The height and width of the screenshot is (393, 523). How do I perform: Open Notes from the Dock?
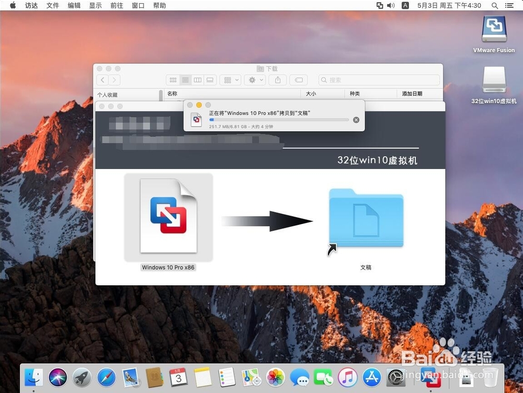[203, 378]
